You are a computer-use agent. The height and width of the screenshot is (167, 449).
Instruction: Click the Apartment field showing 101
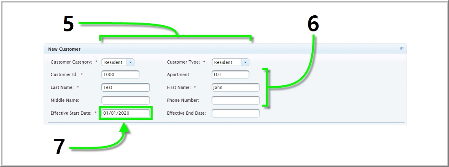pyautogui.click(x=230, y=75)
